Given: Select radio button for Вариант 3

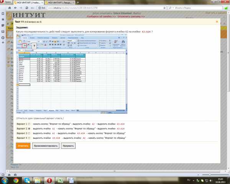Looking at the screenshot, I should tap(29, 133).
